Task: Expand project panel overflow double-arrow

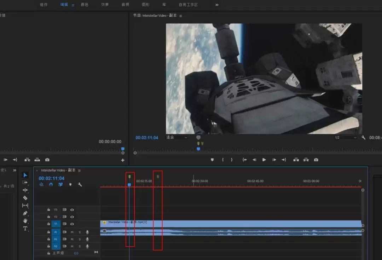Action: tap(15, 170)
